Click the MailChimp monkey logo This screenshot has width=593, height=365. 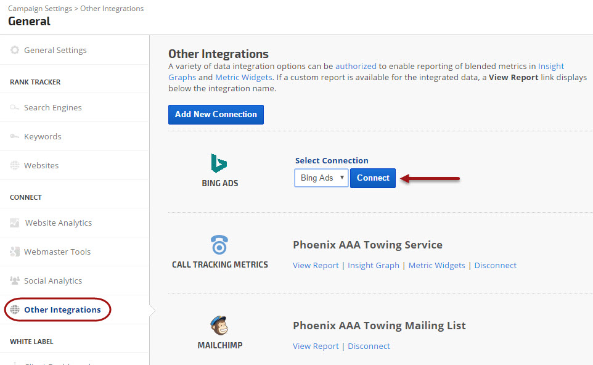coord(219,326)
